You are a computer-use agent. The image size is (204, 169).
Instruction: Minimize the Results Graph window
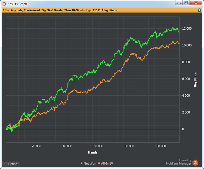click(179, 3)
